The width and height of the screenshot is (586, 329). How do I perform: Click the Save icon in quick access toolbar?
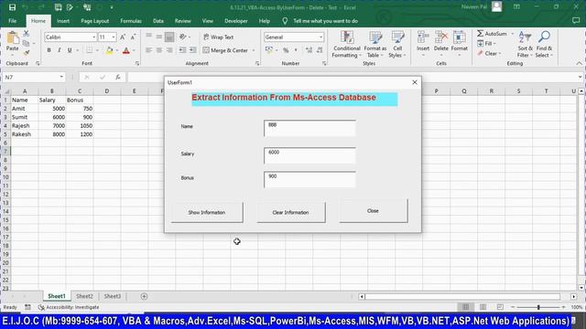click(12, 7)
